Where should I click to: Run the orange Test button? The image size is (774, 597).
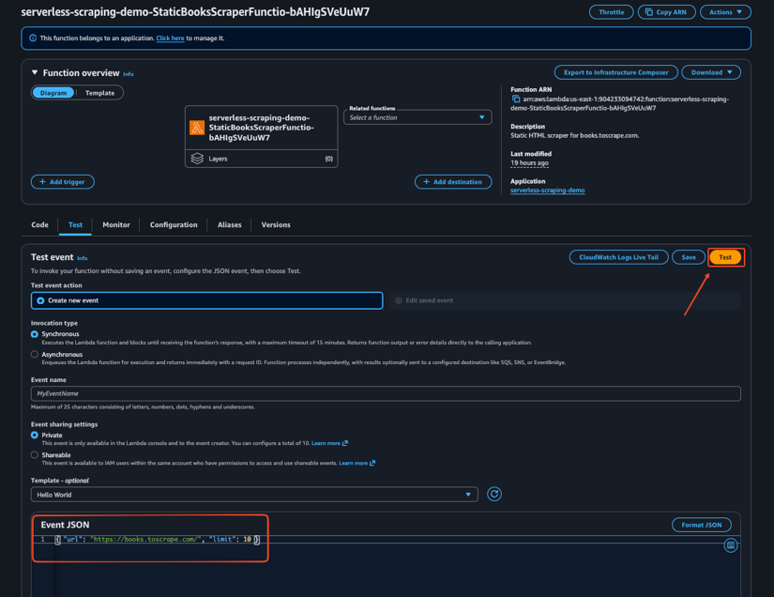click(725, 257)
